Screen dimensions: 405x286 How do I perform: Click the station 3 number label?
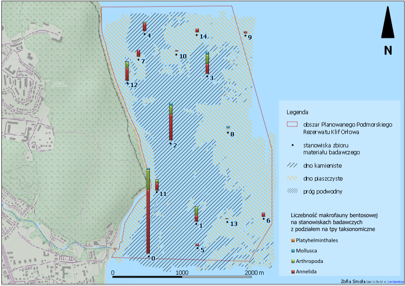[212, 78]
